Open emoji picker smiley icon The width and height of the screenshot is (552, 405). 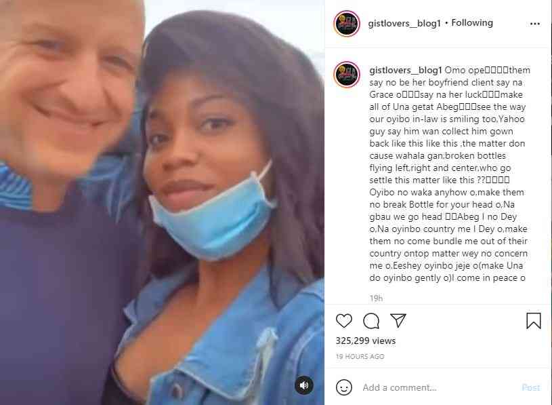343,387
